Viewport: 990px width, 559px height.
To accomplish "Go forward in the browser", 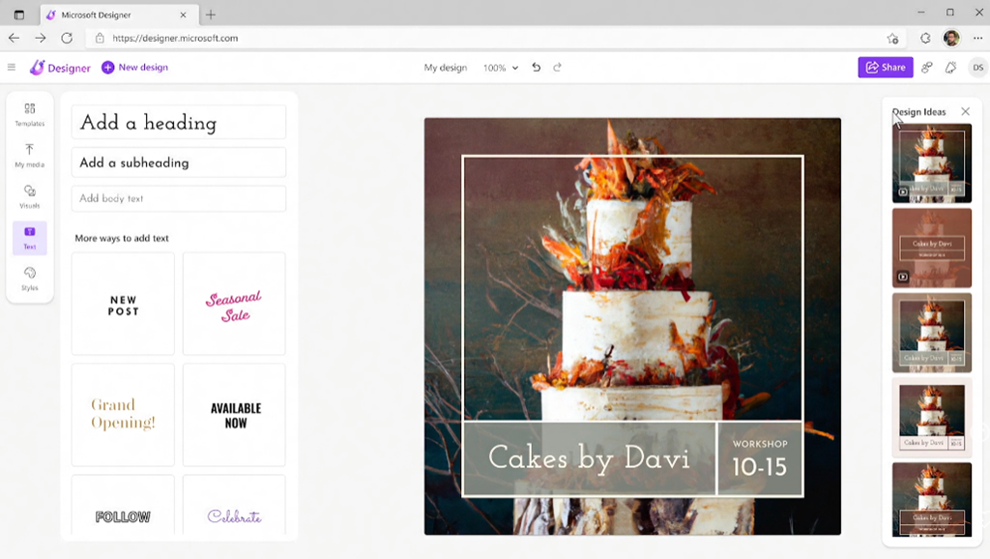I will [x=41, y=38].
